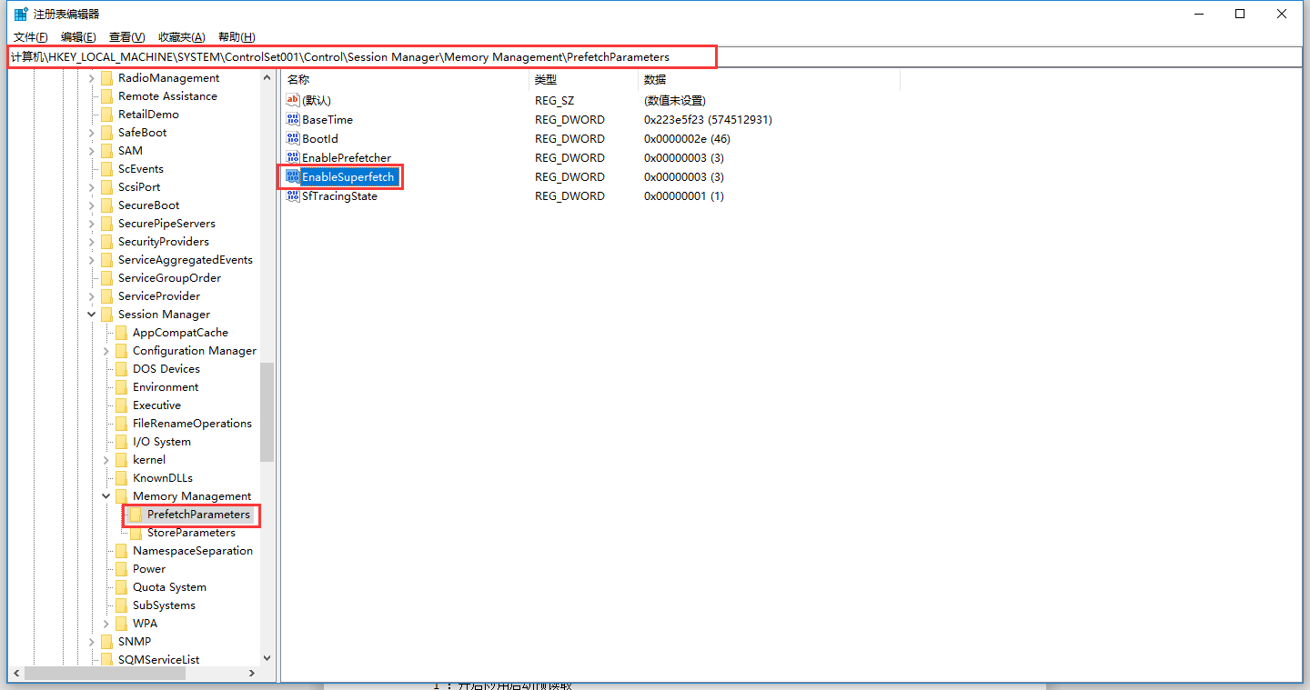Viewport: 1310px width, 690px height.
Task: Expand the SecureBoot key
Action: click(92, 205)
